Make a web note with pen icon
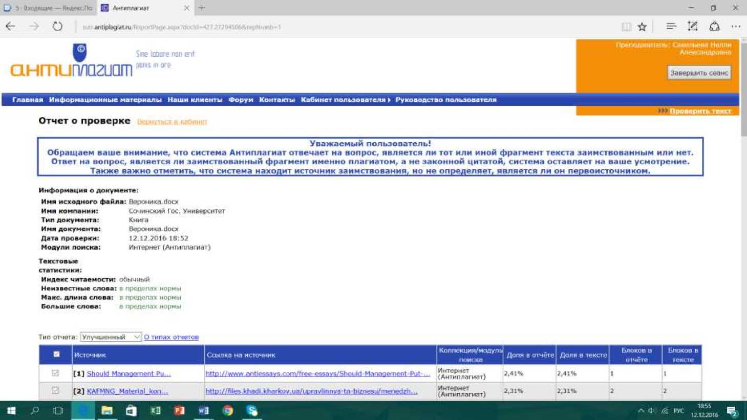The width and height of the screenshot is (747, 420). (693, 27)
